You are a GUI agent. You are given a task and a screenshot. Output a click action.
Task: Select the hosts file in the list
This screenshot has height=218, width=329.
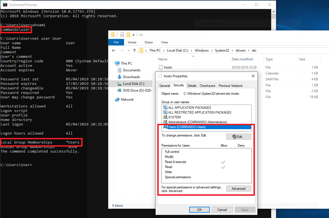coord(168,67)
